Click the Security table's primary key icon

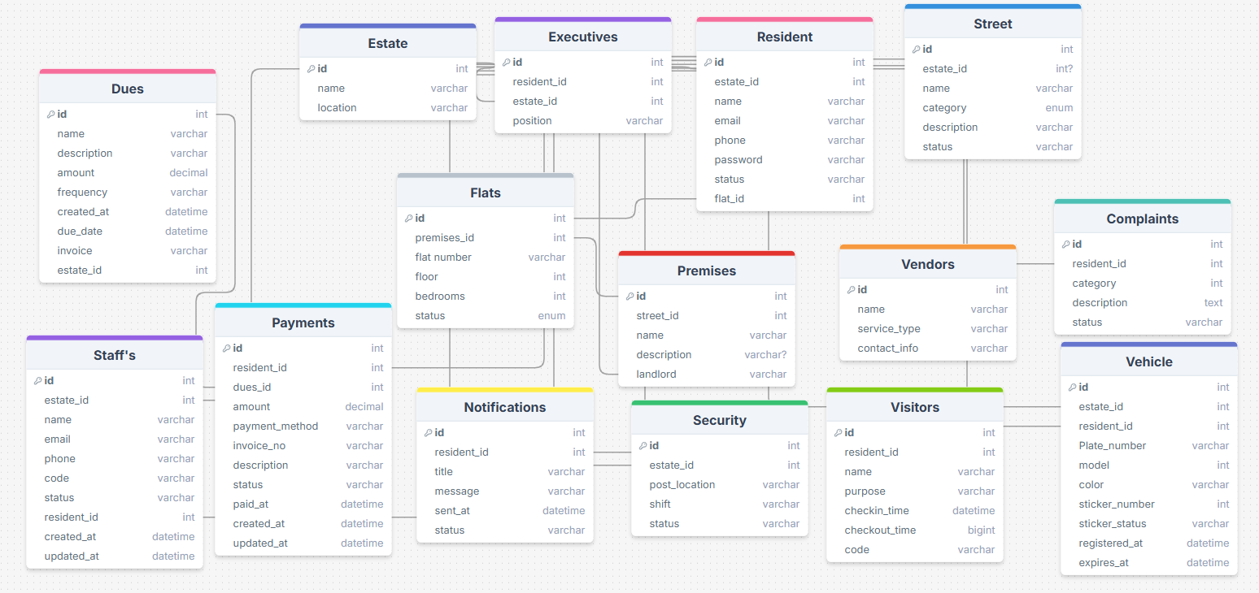point(643,446)
